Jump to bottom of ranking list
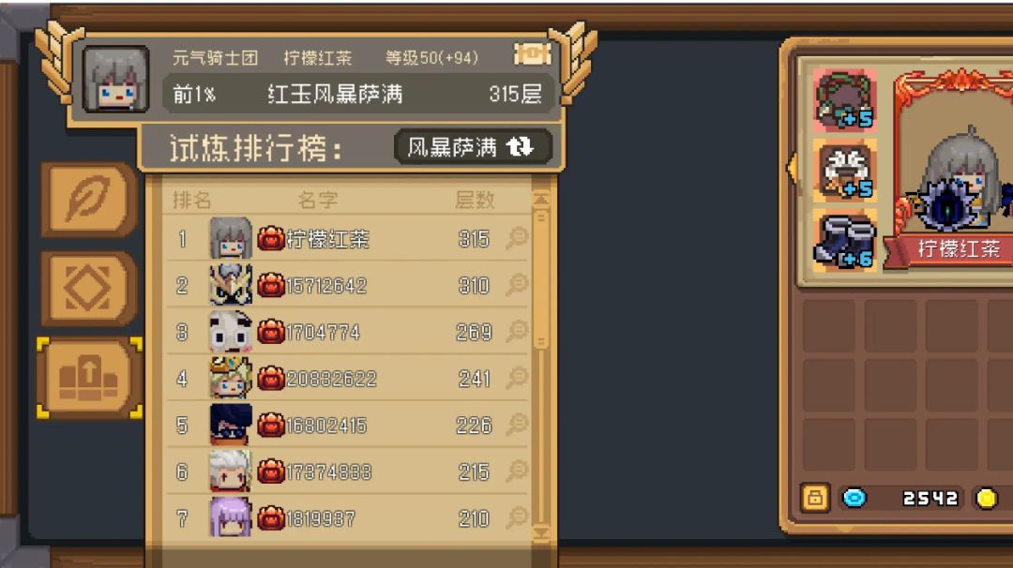This screenshot has height=568, width=1013. pos(541,532)
